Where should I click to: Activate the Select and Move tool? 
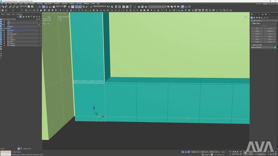(43, 7)
